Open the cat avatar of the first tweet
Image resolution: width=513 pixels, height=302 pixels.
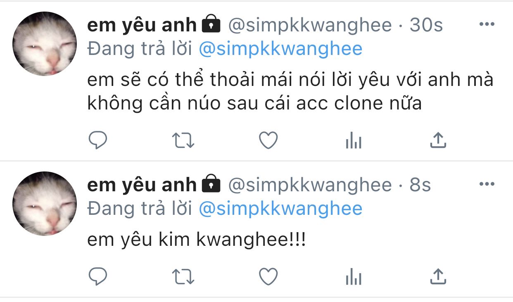click(x=45, y=44)
